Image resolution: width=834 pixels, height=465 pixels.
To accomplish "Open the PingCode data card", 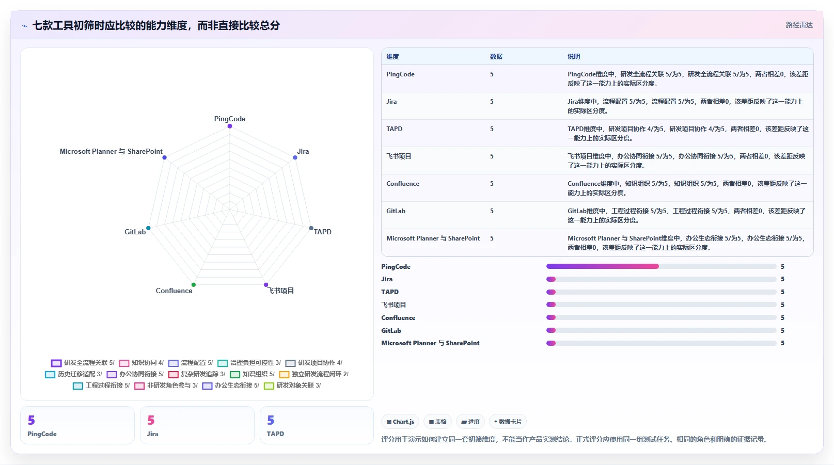I will point(77,425).
